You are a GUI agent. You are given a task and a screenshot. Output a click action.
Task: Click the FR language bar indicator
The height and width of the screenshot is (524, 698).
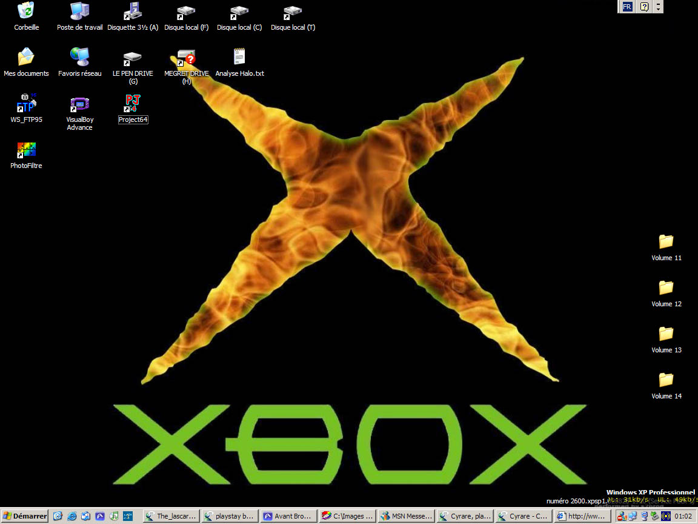point(627,7)
